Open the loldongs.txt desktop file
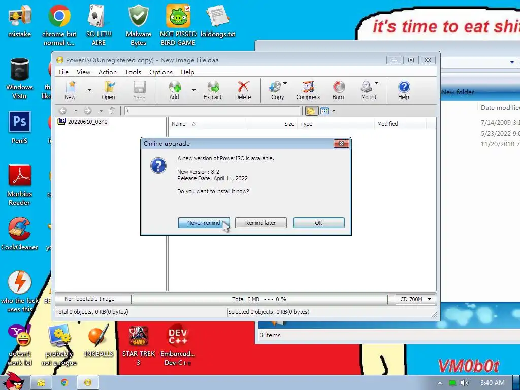This screenshot has width=520, height=390. pos(218,21)
